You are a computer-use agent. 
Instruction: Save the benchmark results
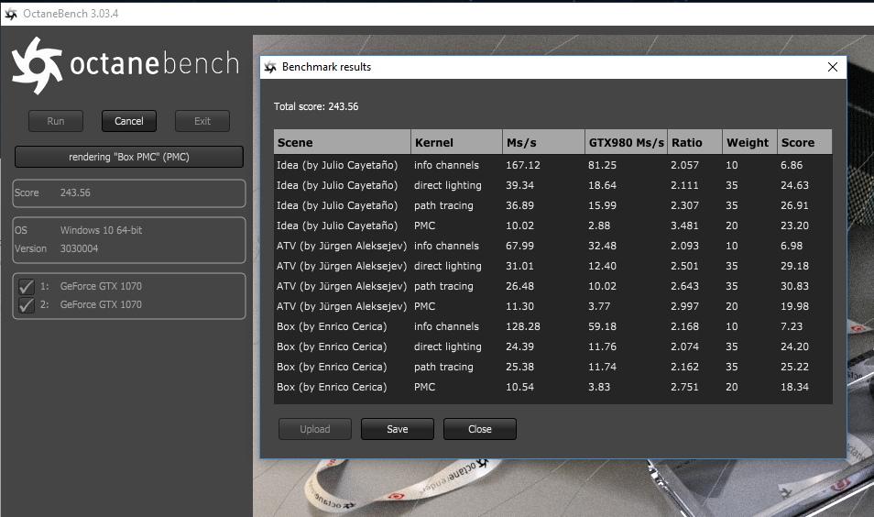[x=398, y=429]
